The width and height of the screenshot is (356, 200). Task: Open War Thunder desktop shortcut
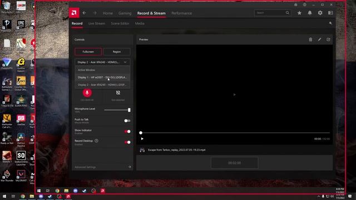(x=7, y=176)
